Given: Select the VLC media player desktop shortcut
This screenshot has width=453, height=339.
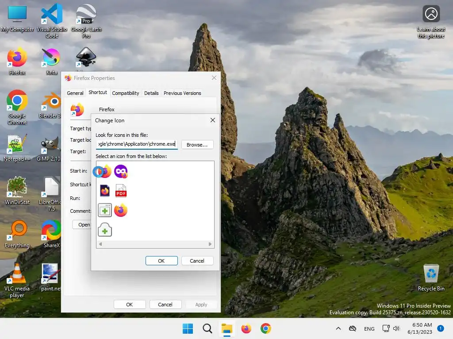Looking at the screenshot, I should tap(17, 280).
